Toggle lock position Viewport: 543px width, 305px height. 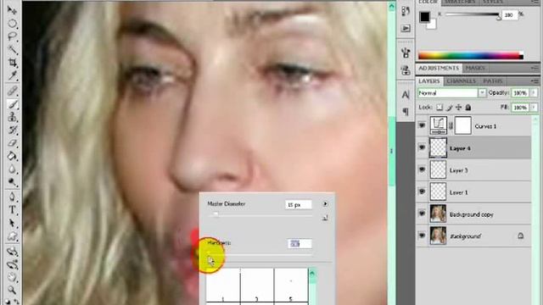point(458,108)
